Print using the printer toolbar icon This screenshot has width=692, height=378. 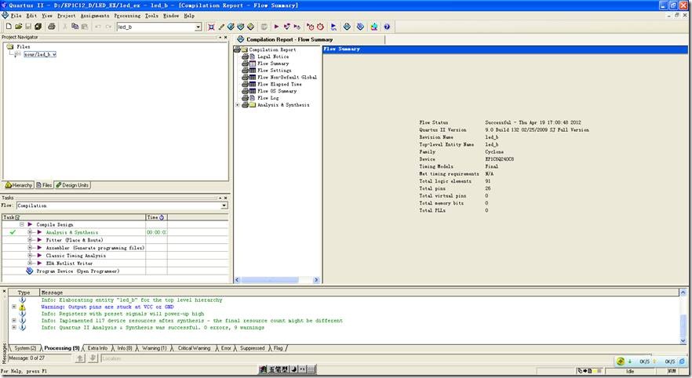point(52,27)
